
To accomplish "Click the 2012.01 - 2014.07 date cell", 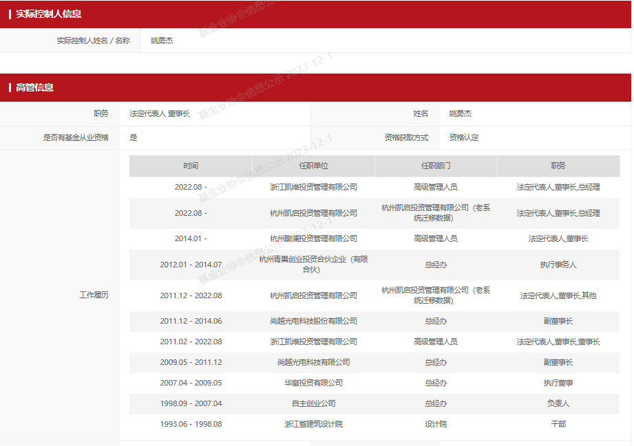I will click(x=191, y=265).
